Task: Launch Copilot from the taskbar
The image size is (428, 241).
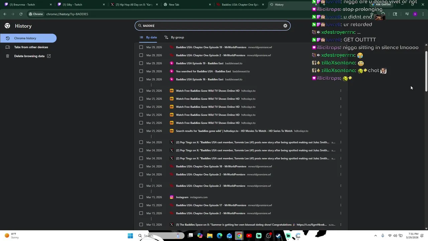Action: (200, 236)
